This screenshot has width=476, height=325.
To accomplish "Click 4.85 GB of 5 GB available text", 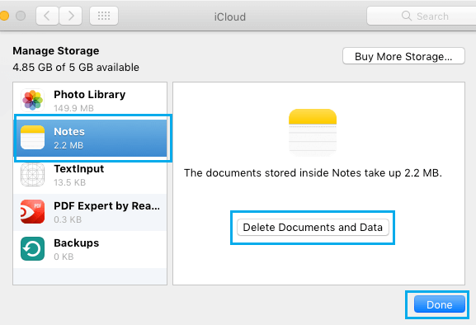I will point(76,67).
